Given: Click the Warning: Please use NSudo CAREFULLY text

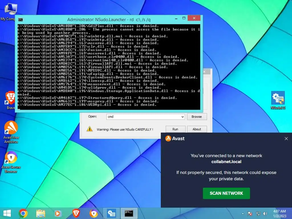Looking at the screenshot, I should [x=125, y=129].
